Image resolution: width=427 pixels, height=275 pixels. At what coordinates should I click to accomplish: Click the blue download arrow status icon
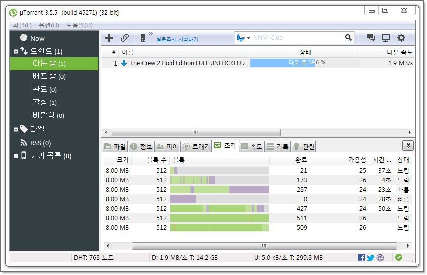(x=124, y=63)
